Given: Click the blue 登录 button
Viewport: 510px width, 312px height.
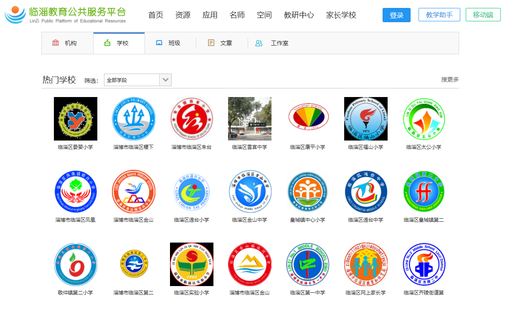Looking at the screenshot, I should click(396, 15).
